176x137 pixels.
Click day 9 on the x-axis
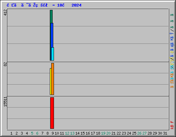[x=53, y=133]
